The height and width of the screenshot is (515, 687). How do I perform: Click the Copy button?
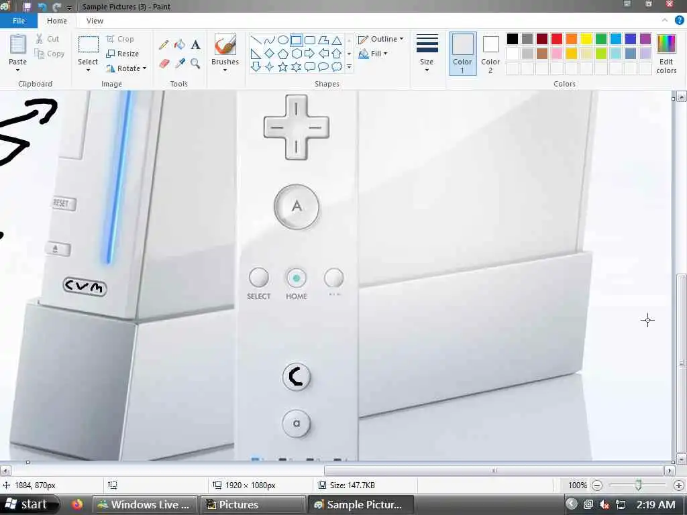[50, 54]
